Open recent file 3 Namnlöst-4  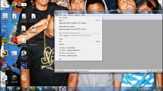(67, 53)
